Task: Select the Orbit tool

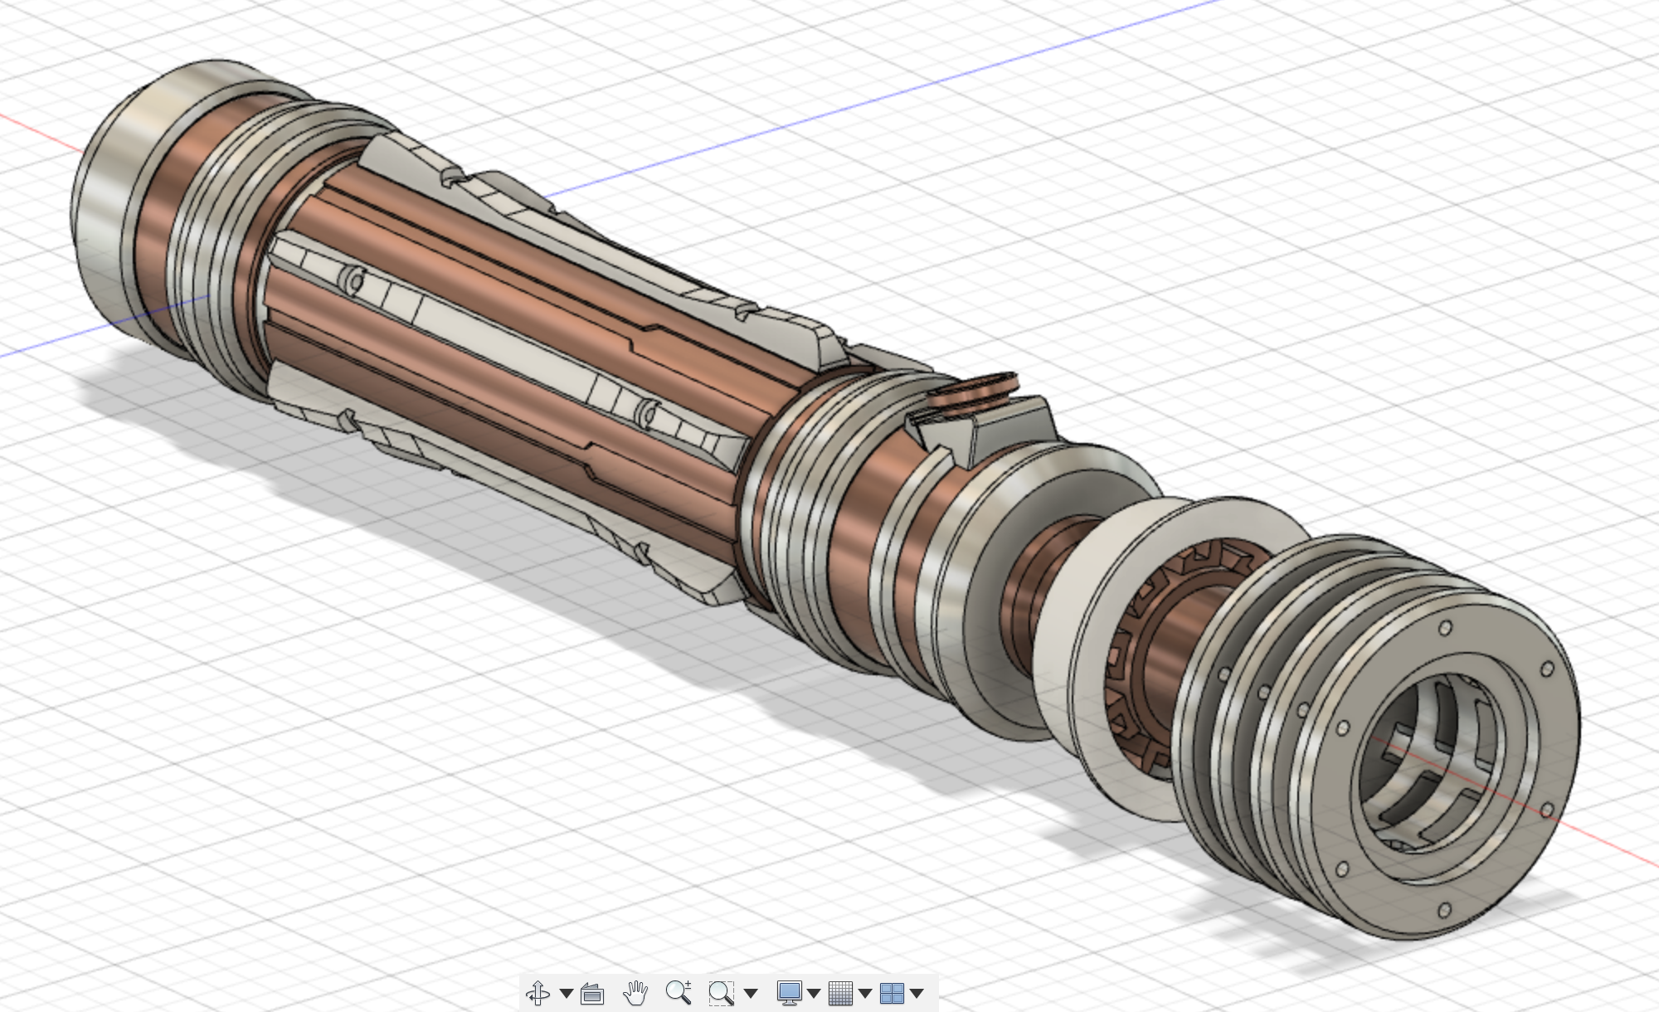Action: pos(538,993)
